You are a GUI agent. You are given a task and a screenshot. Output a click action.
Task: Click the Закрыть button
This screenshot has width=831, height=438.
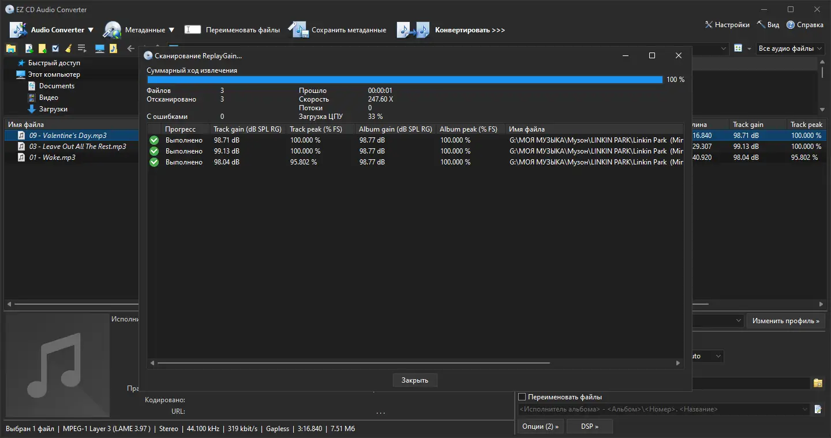pyautogui.click(x=415, y=380)
